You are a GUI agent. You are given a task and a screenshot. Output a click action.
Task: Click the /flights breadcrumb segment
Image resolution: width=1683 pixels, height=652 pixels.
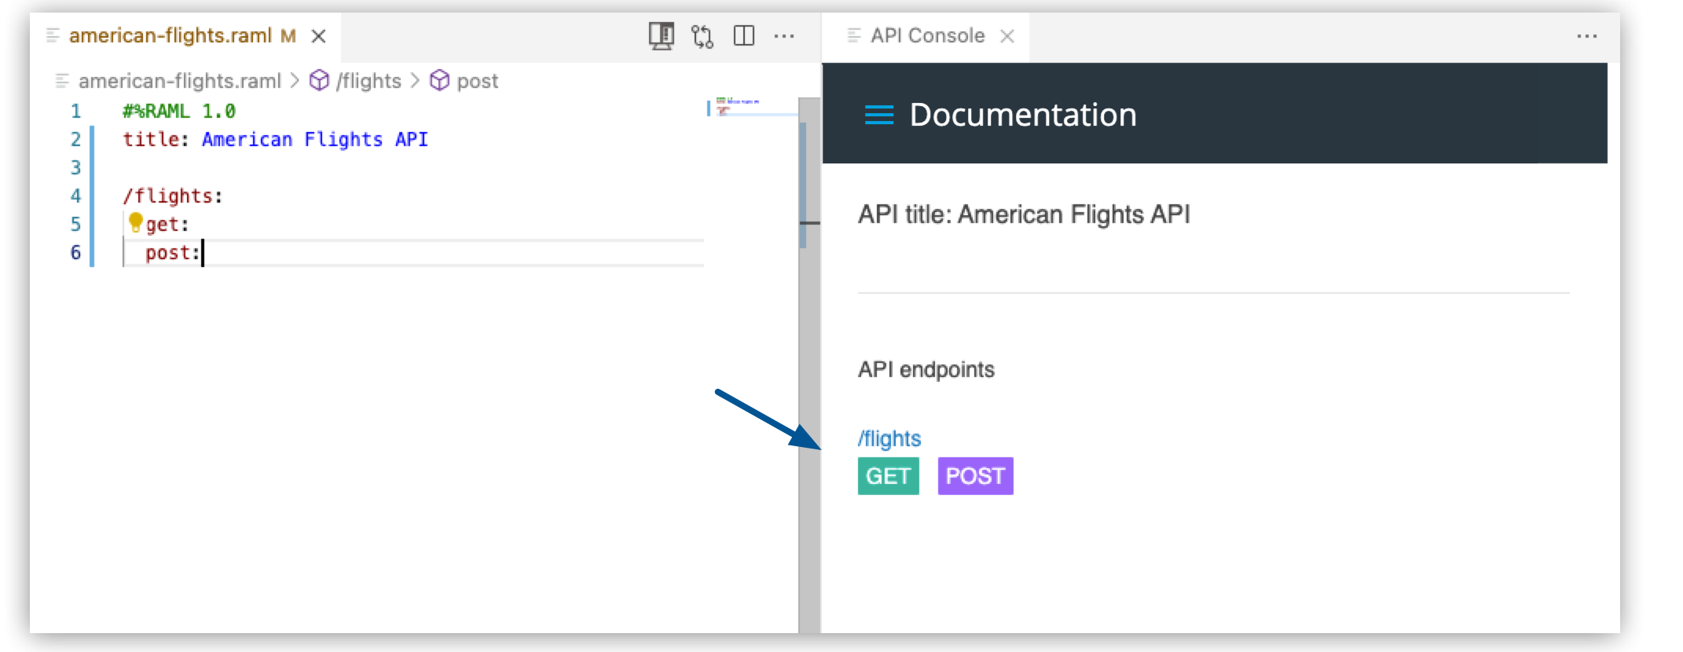[368, 81]
